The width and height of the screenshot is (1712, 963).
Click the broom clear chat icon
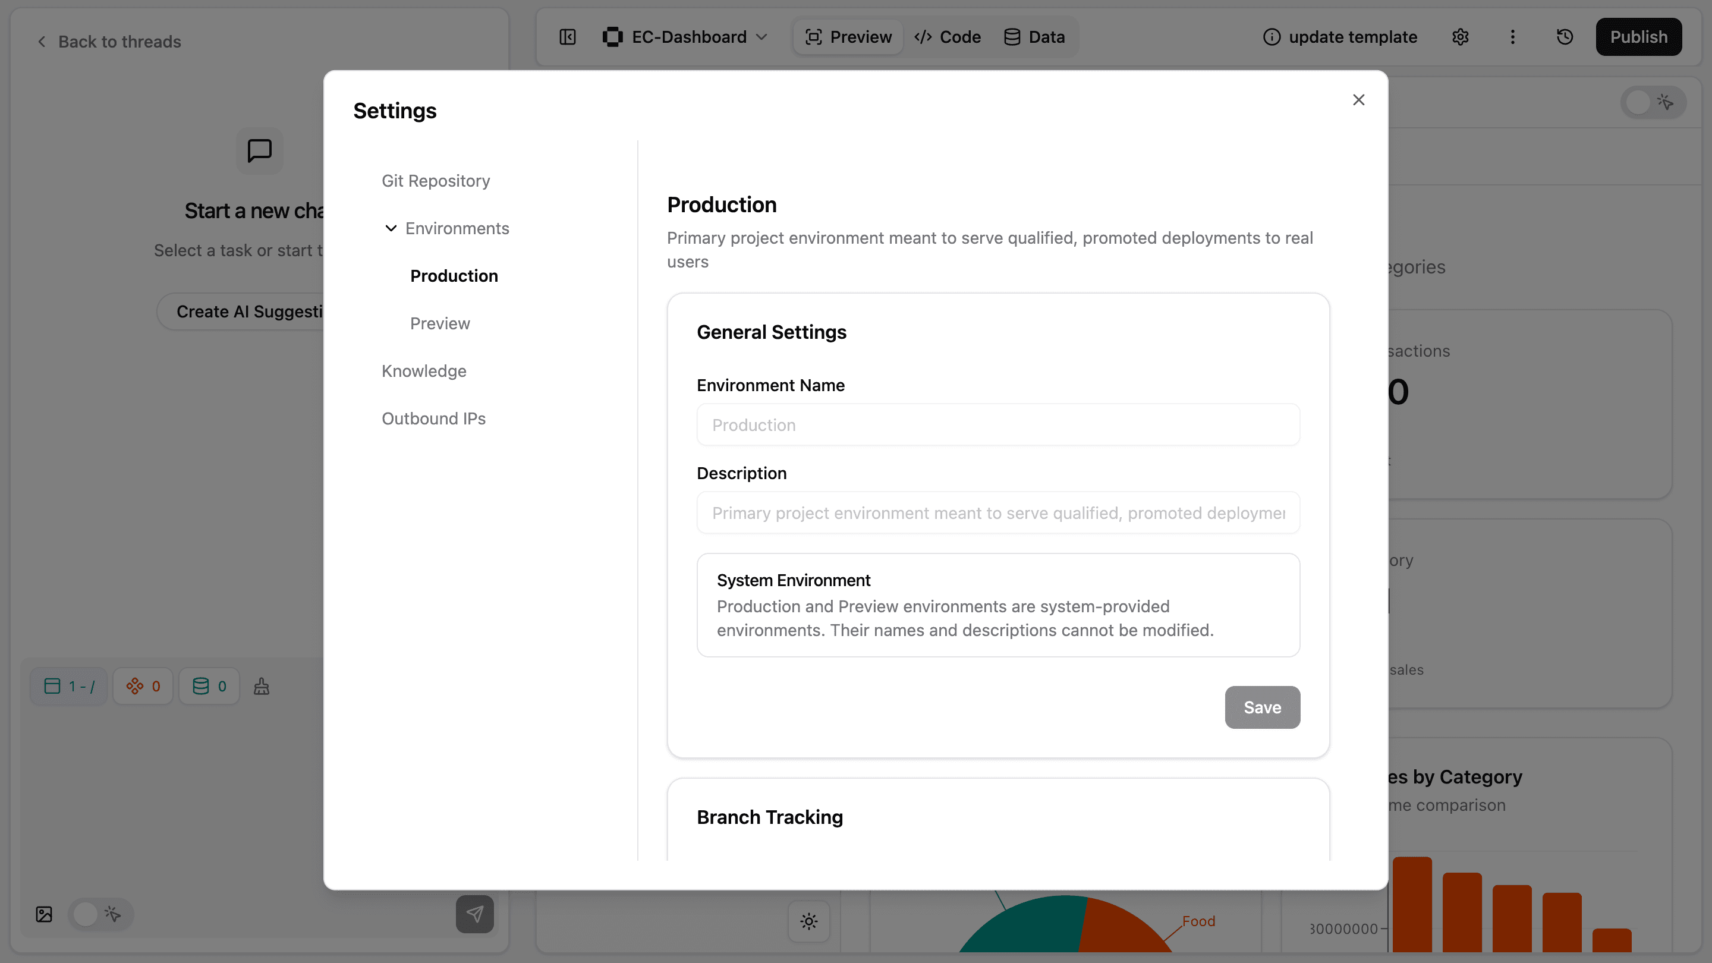pos(260,686)
